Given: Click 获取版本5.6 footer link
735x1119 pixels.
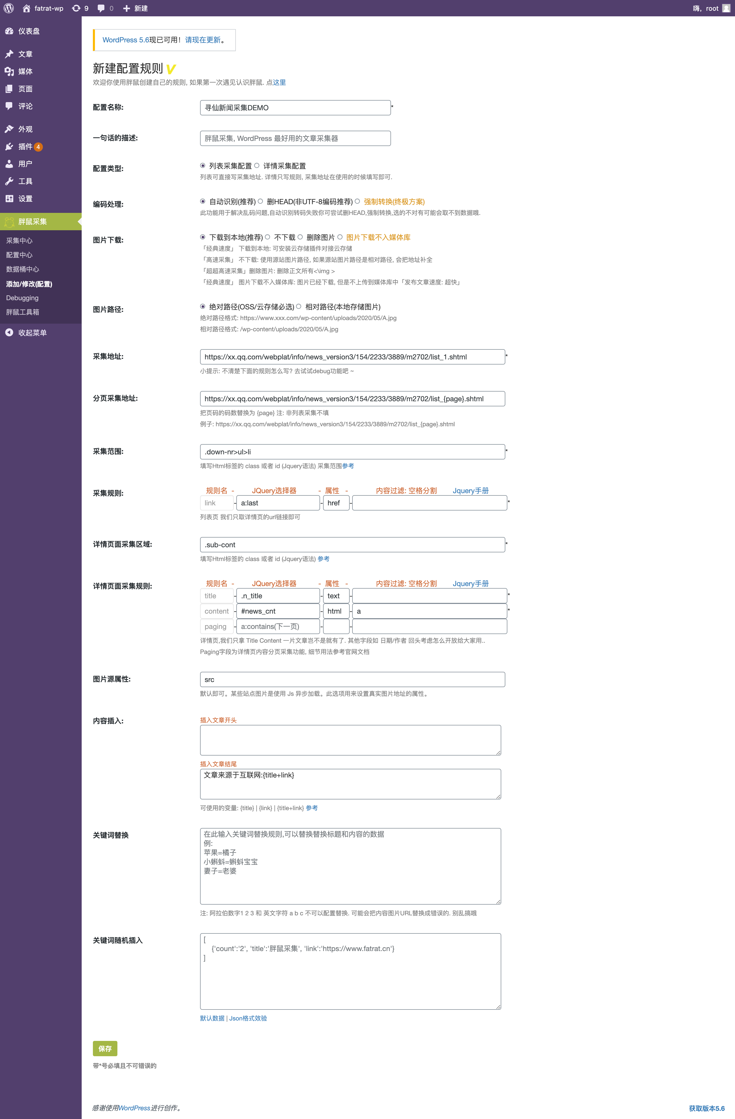Looking at the screenshot, I should tap(707, 1108).
